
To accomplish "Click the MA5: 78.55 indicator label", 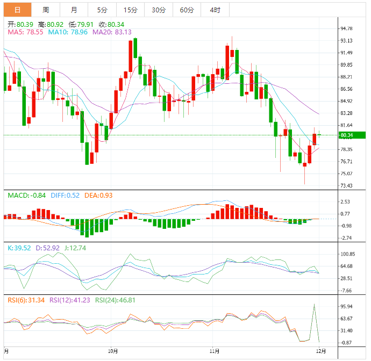I will (x=25, y=33).
